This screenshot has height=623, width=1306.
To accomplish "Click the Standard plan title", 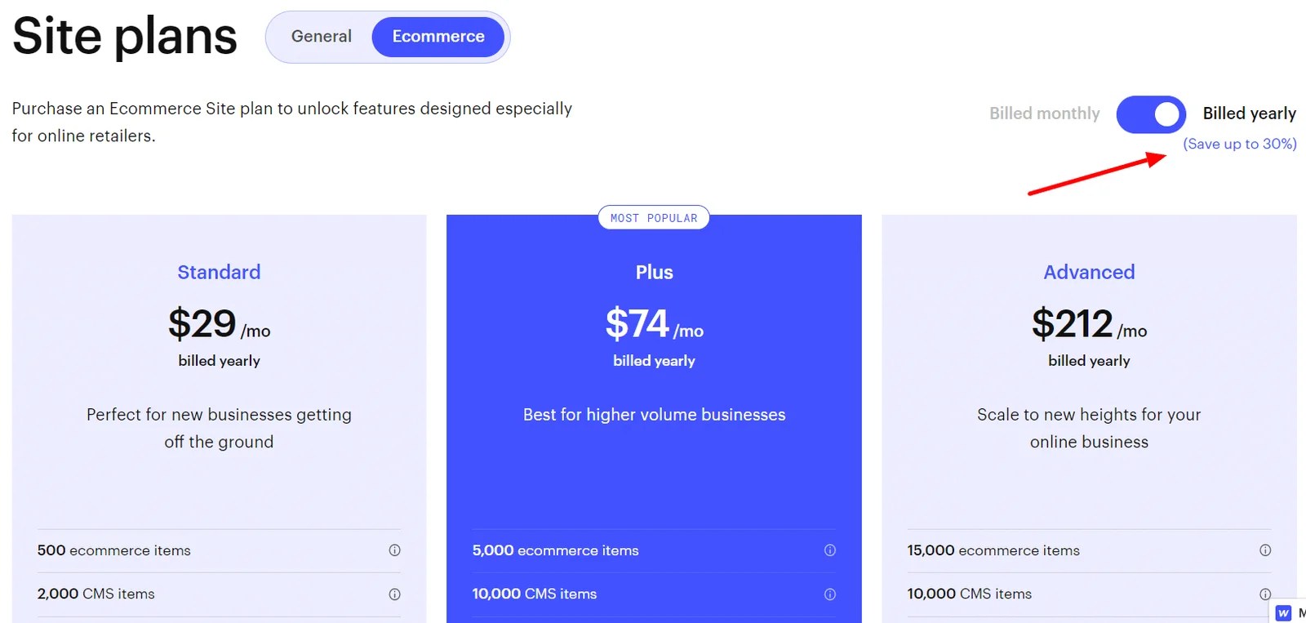I will pos(219,272).
